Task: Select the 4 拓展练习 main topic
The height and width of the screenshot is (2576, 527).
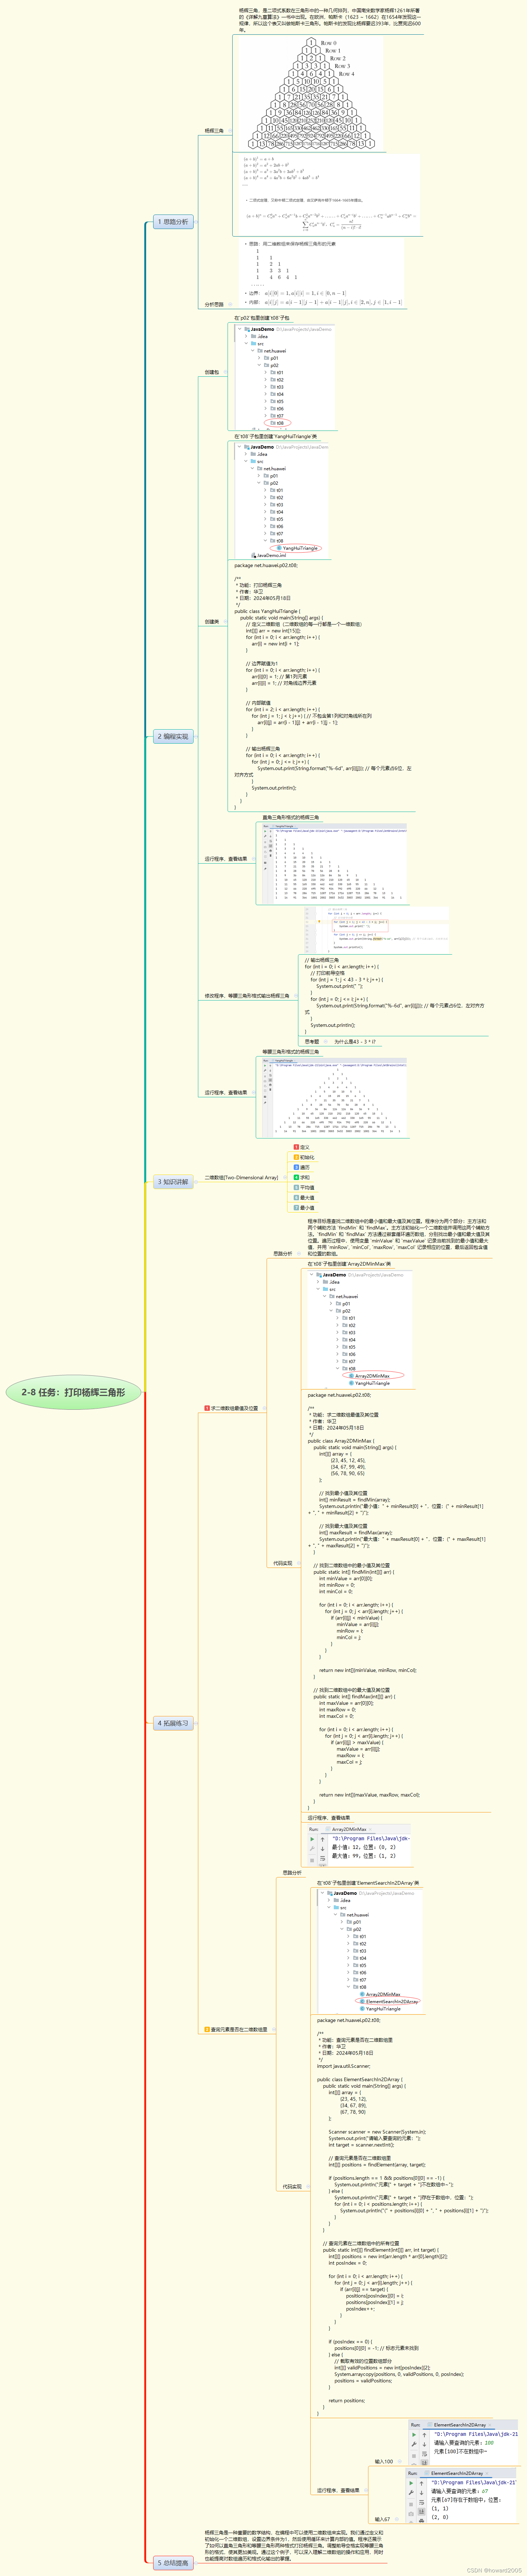Action: [174, 1723]
